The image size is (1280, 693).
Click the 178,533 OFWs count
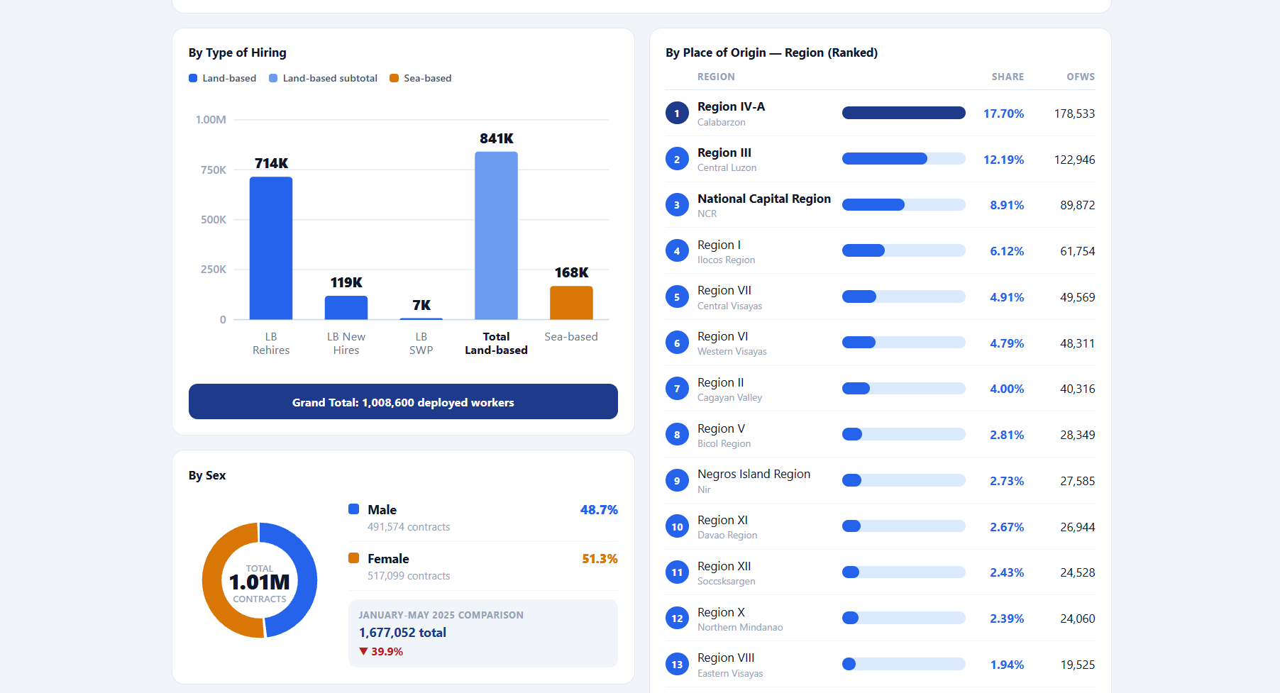[x=1074, y=113]
